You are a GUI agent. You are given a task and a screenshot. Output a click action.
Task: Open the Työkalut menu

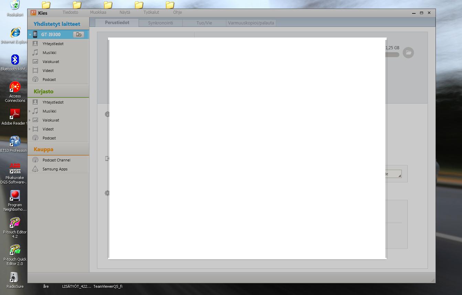tap(151, 12)
